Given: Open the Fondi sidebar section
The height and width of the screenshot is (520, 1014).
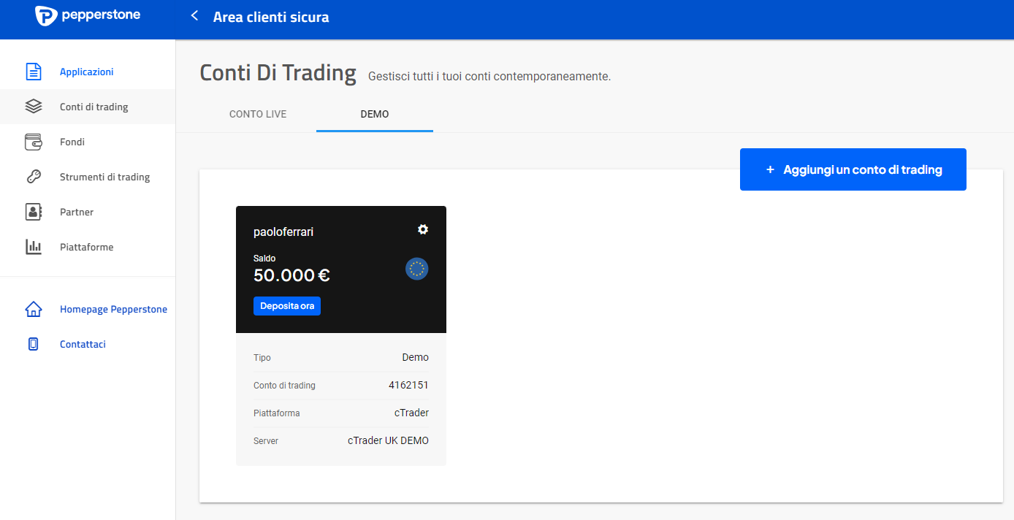Looking at the screenshot, I should click(88, 142).
